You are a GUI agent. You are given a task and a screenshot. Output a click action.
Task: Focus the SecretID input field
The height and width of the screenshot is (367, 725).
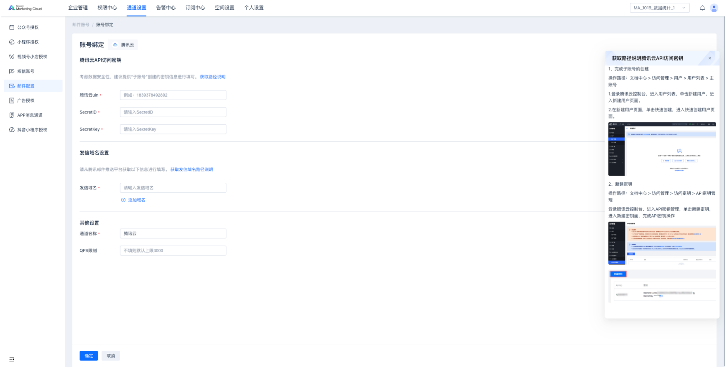coord(173,112)
